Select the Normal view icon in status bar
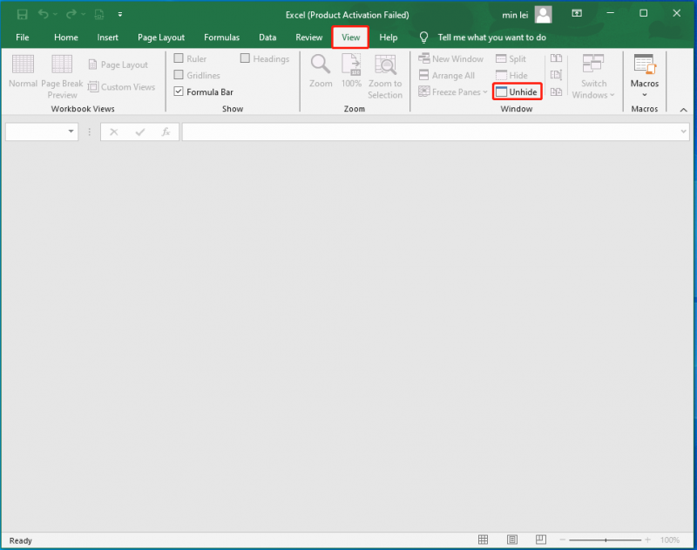The image size is (697, 550). [484, 540]
